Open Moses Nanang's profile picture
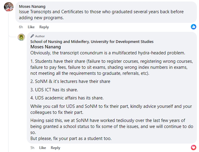Screen dimensions: 199x152 pos(9,7)
